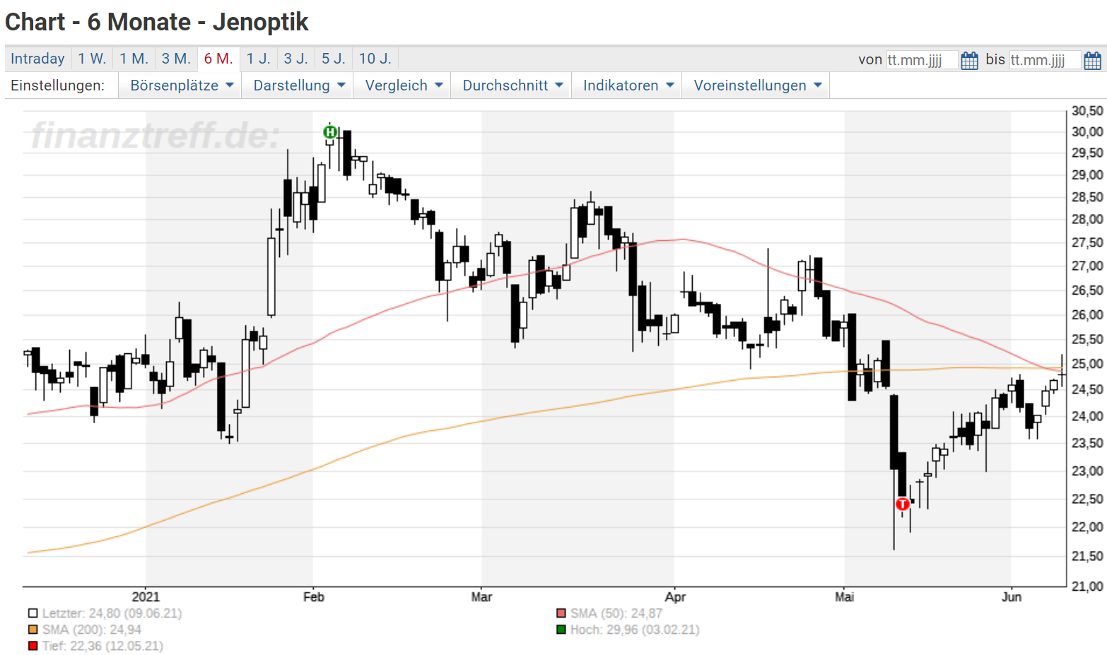The width and height of the screenshot is (1107, 655).
Task: Select the 1 J. timeframe tab
Action: (x=258, y=59)
